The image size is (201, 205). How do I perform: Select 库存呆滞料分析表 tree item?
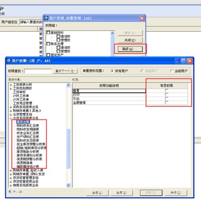click(29, 156)
